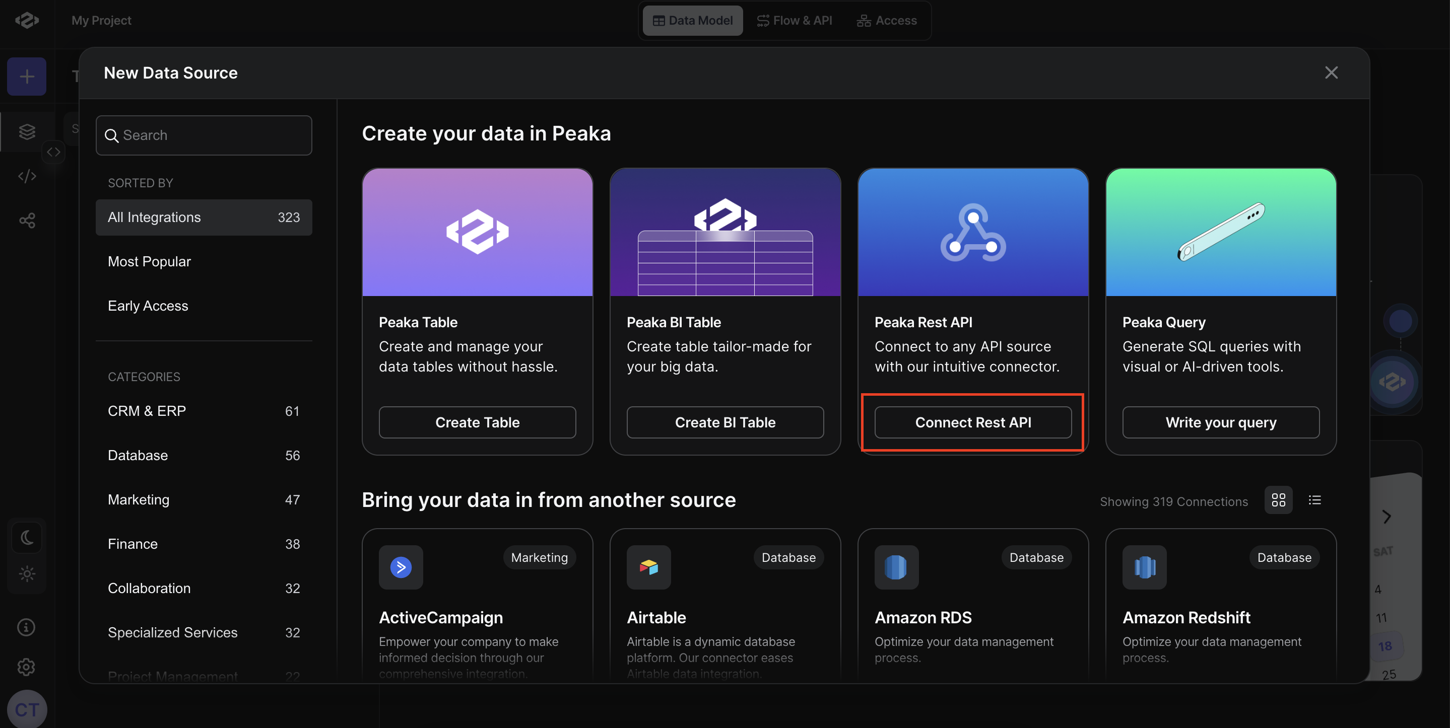Switch to light mode sun icon

coord(27,574)
